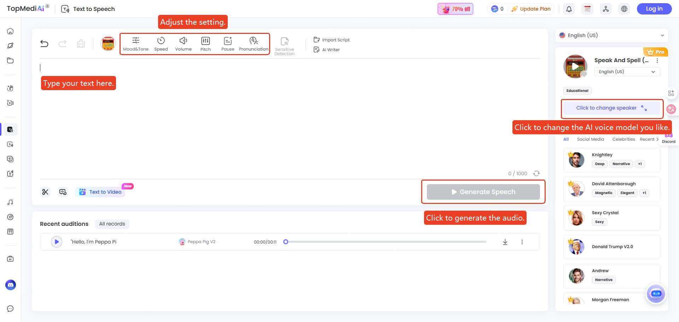Play the Peppa Pig recent audition

pyautogui.click(x=56, y=242)
